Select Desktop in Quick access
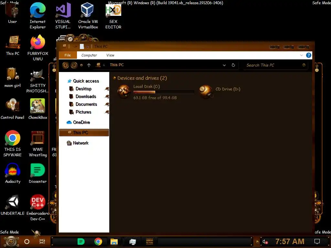 point(84,89)
